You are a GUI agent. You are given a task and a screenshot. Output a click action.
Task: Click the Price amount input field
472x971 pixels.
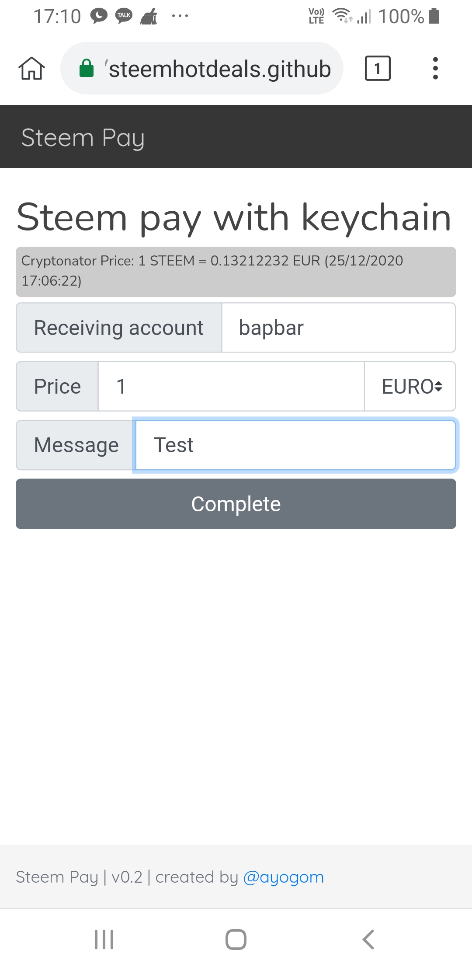231,386
